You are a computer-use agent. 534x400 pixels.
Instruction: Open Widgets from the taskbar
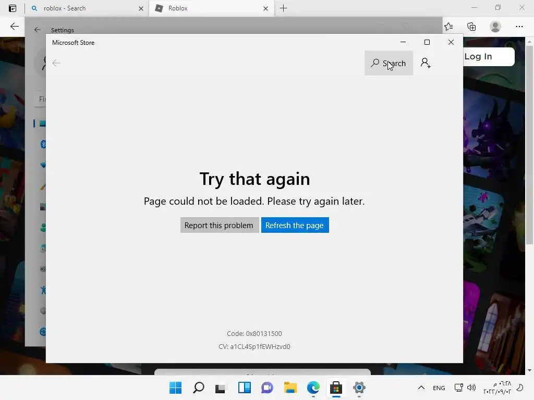pos(245,387)
